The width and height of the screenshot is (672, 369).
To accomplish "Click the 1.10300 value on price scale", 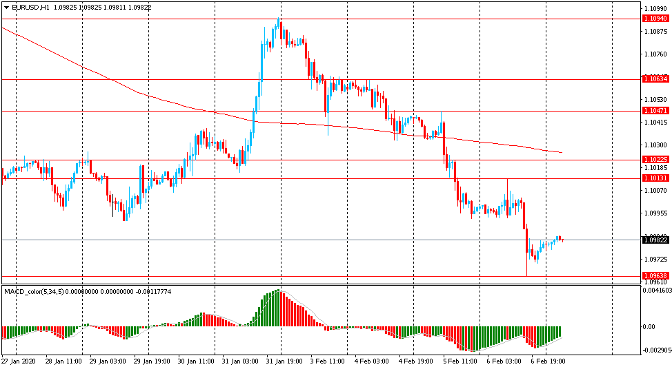I will click(x=655, y=145).
